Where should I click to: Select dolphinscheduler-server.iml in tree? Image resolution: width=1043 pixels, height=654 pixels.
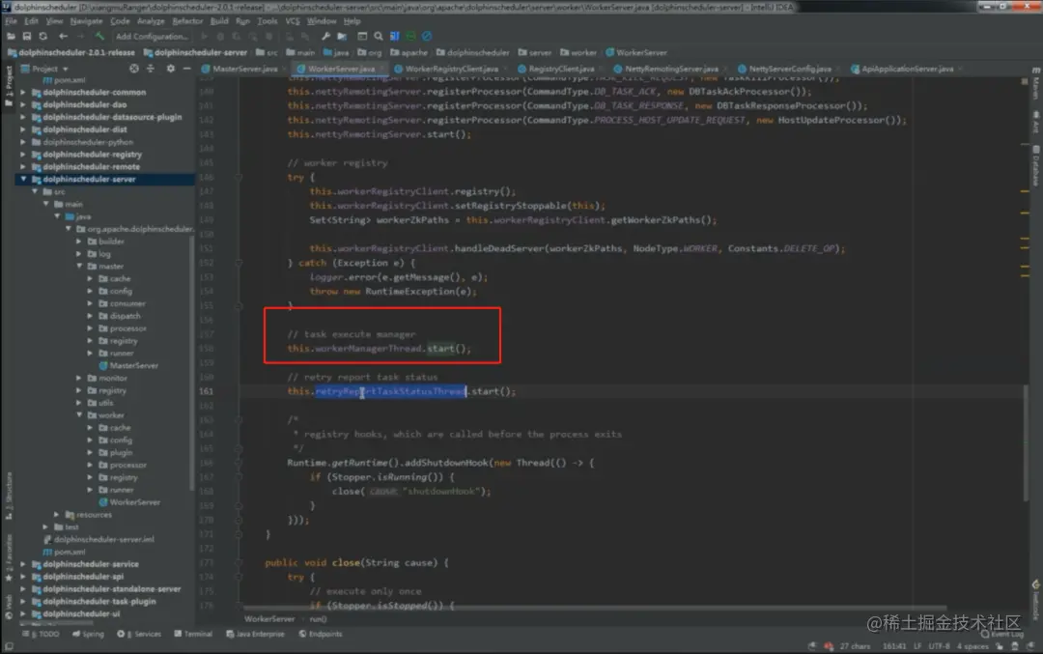click(x=99, y=540)
